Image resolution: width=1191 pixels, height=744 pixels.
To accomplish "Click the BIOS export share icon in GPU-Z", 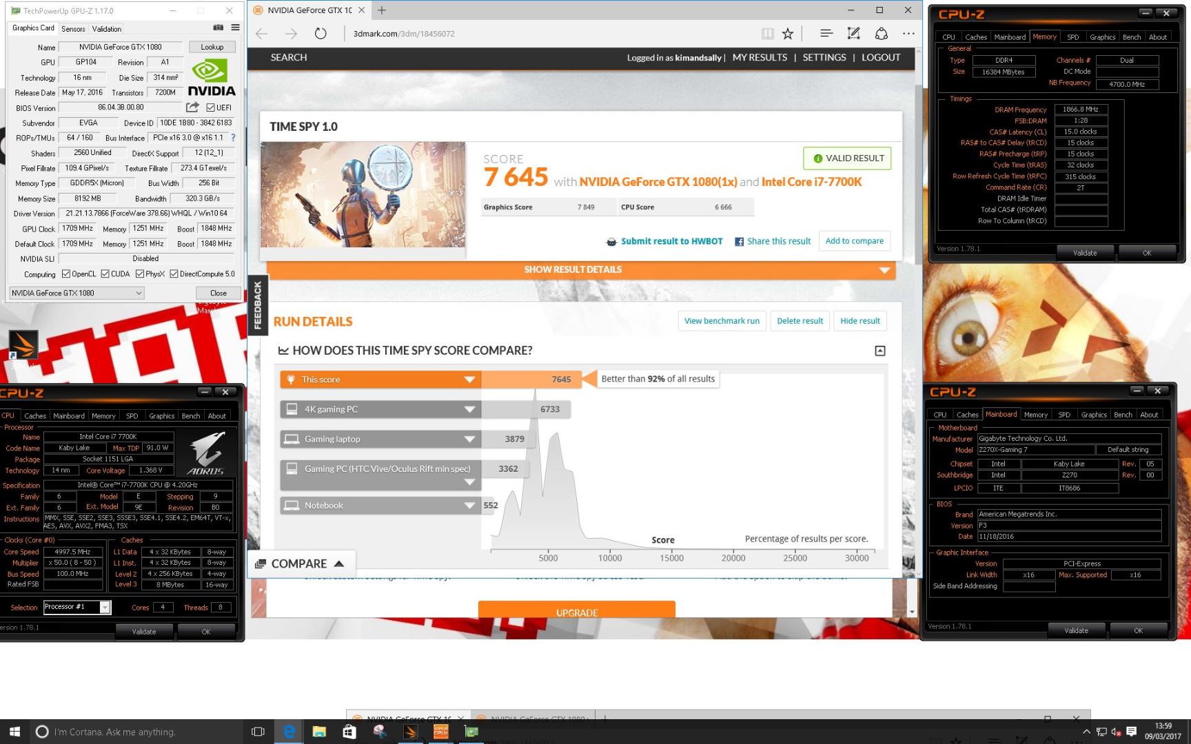I will click(192, 107).
